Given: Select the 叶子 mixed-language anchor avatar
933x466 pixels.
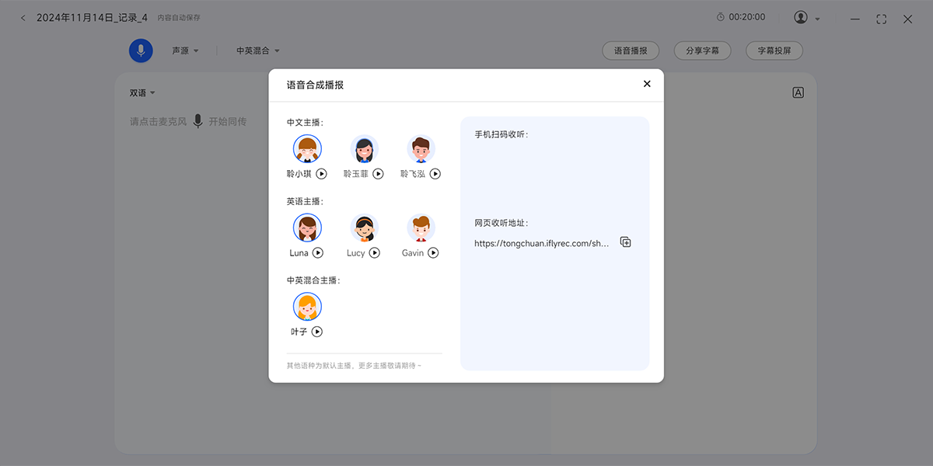Looking at the screenshot, I should (307, 307).
